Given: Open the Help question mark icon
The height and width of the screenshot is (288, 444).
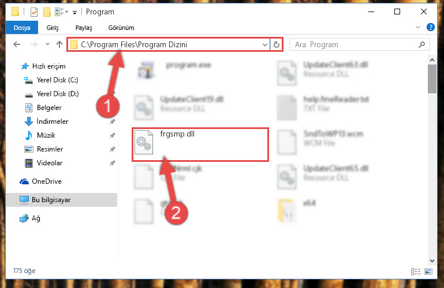Looking at the screenshot, I should coord(430,28).
